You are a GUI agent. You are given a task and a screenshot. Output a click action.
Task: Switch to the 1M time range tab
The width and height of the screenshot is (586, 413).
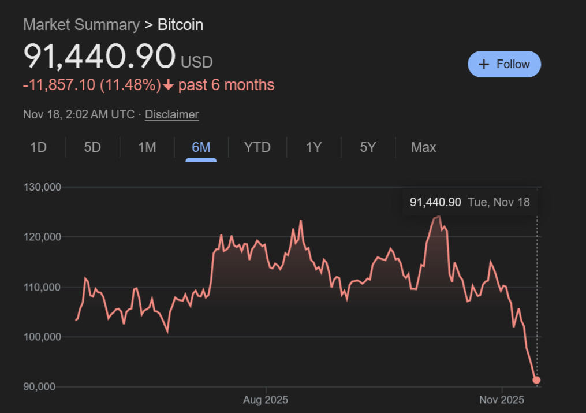click(147, 147)
